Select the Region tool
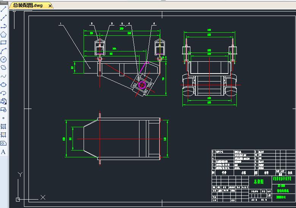 (3, 143)
